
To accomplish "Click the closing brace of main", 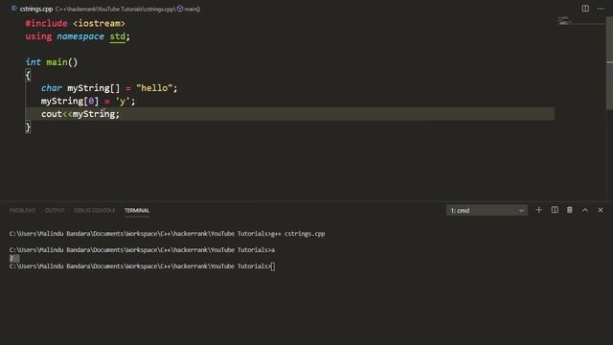I will 28,127.
